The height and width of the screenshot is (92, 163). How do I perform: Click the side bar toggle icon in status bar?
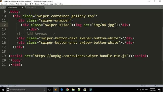click(x=2, y=86)
